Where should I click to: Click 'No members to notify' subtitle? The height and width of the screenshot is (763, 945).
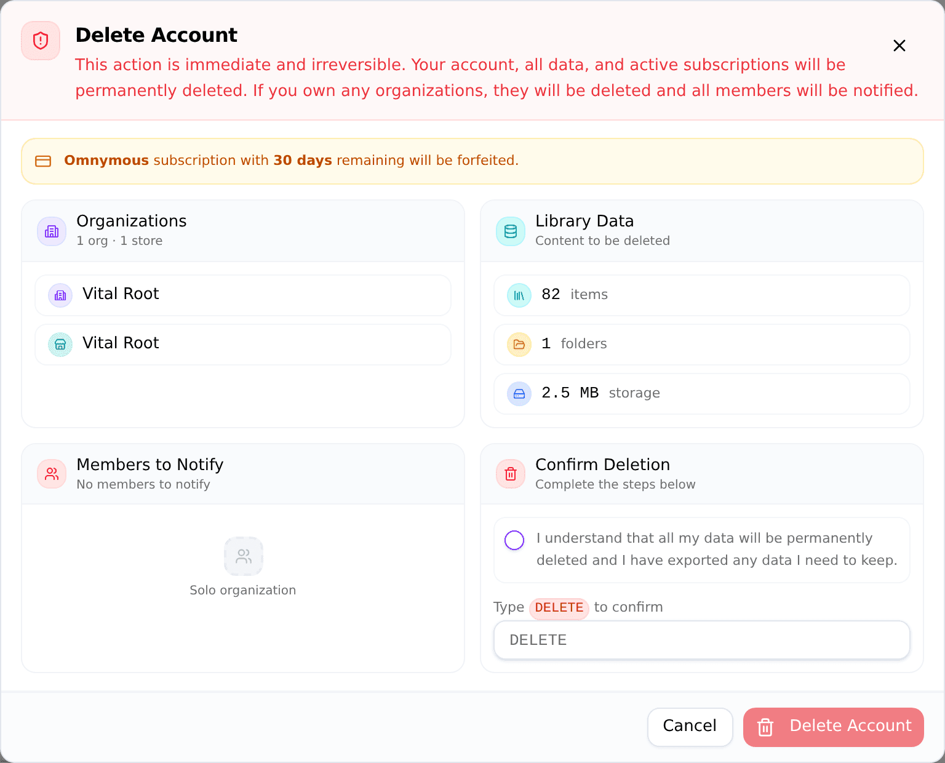pos(143,484)
